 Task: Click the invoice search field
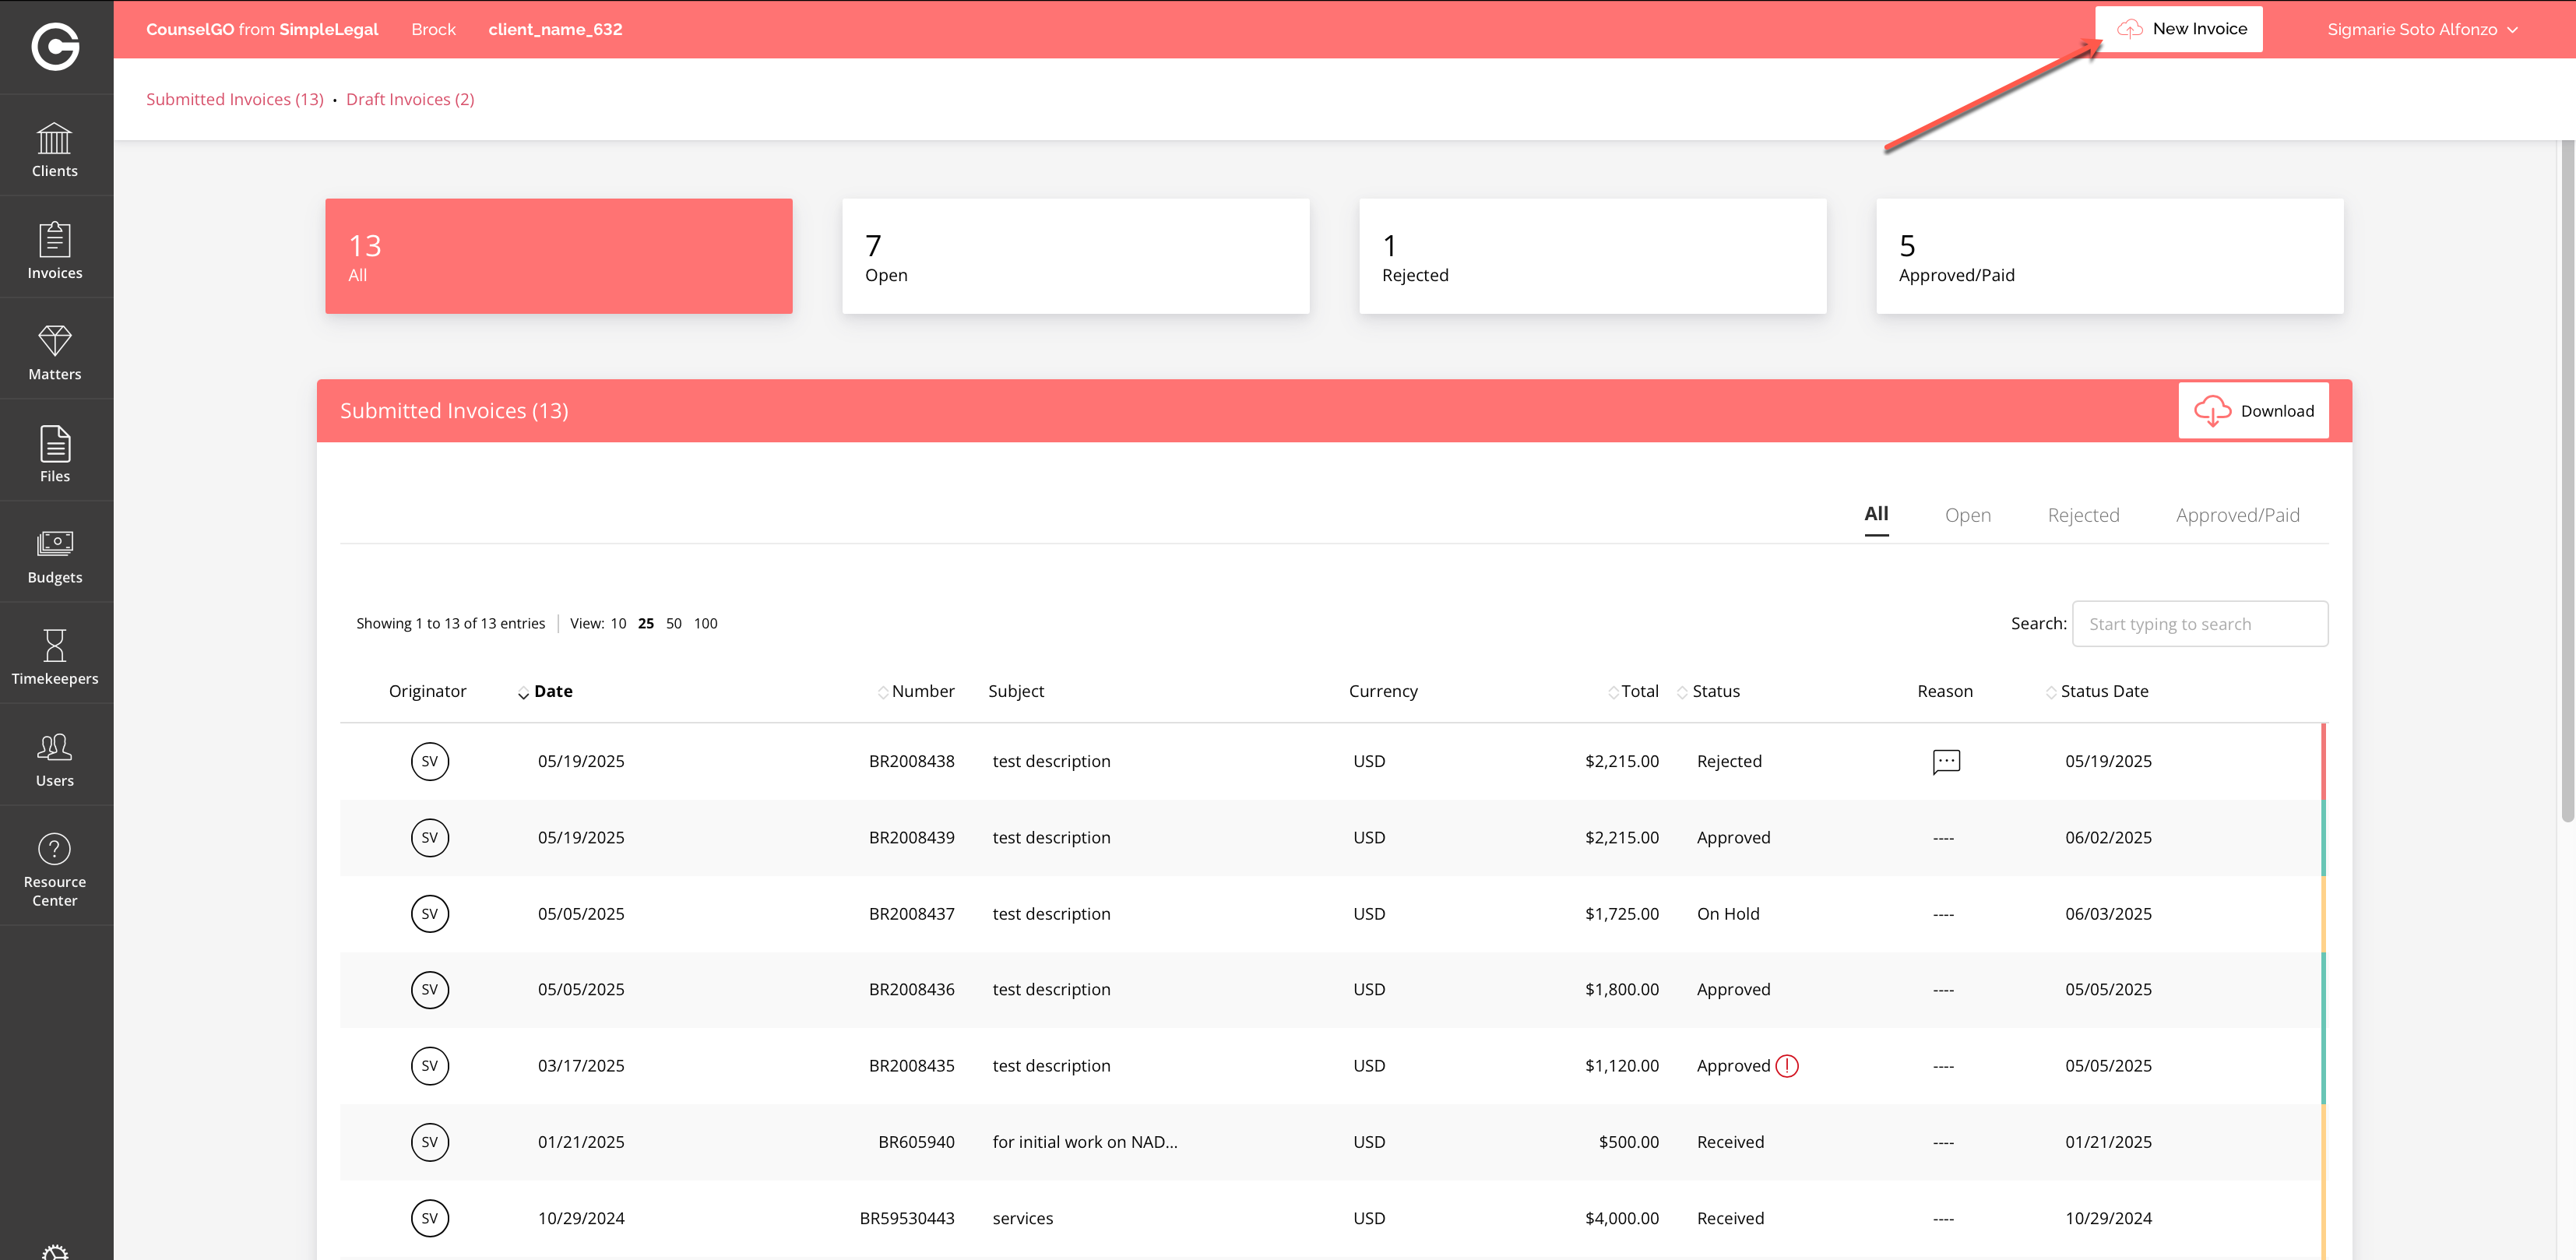[x=2199, y=624]
